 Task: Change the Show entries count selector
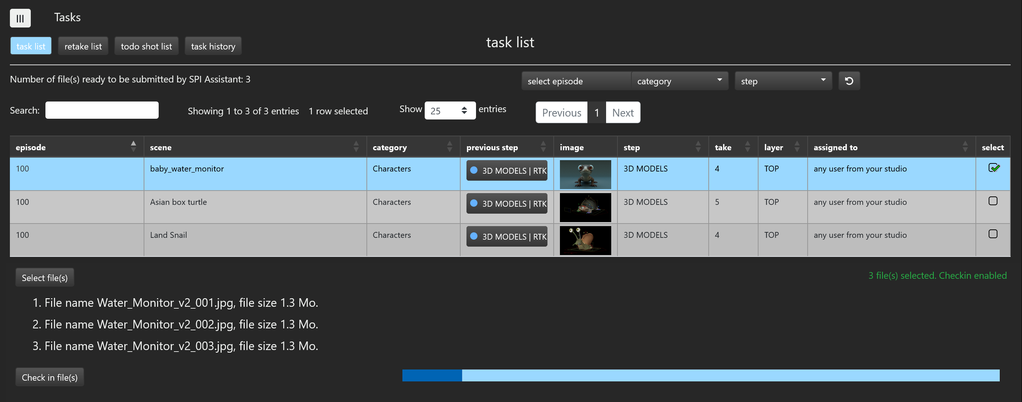click(450, 111)
